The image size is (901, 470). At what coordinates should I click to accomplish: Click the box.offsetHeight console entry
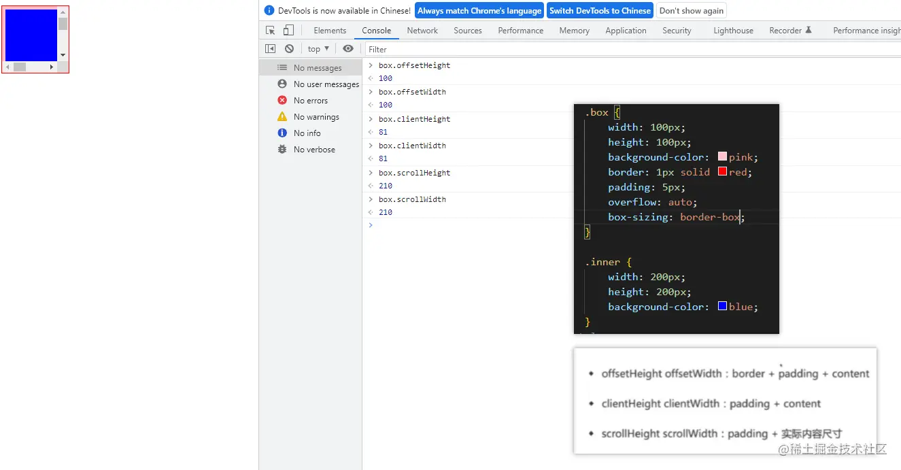[x=414, y=65]
